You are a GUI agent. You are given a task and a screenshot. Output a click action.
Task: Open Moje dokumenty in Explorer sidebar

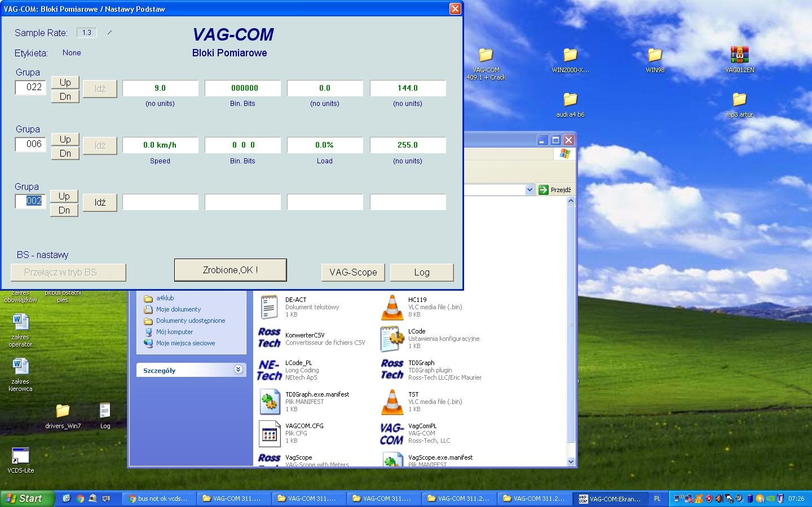pyautogui.click(x=178, y=309)
